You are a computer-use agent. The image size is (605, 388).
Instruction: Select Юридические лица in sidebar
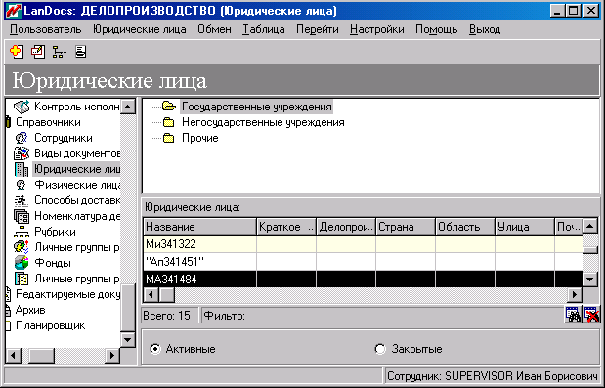pyautogui.click(x=76, y=169)
